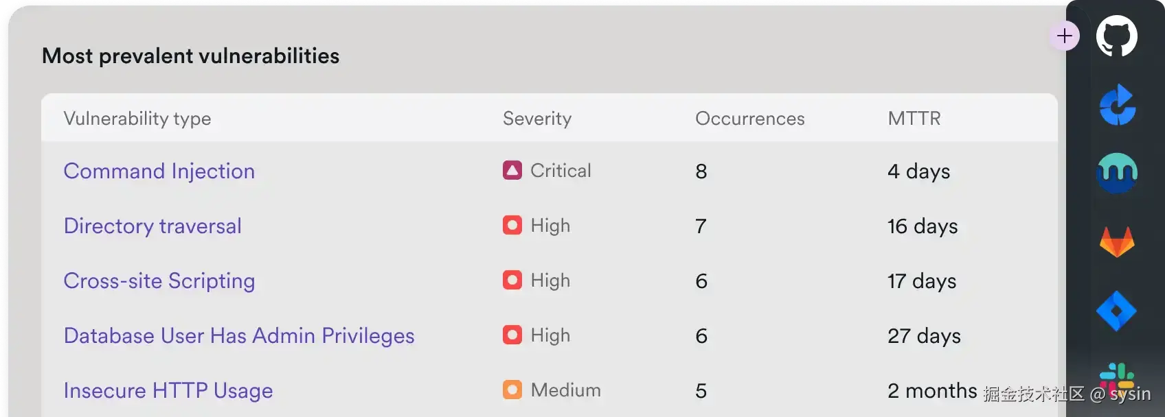
Task: Open the Insecure HTTP Usage link
Action: click(x=168, y=390)
